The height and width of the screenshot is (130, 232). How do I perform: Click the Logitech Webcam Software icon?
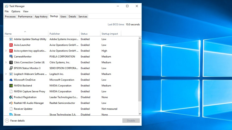click(x=11, y=74)
